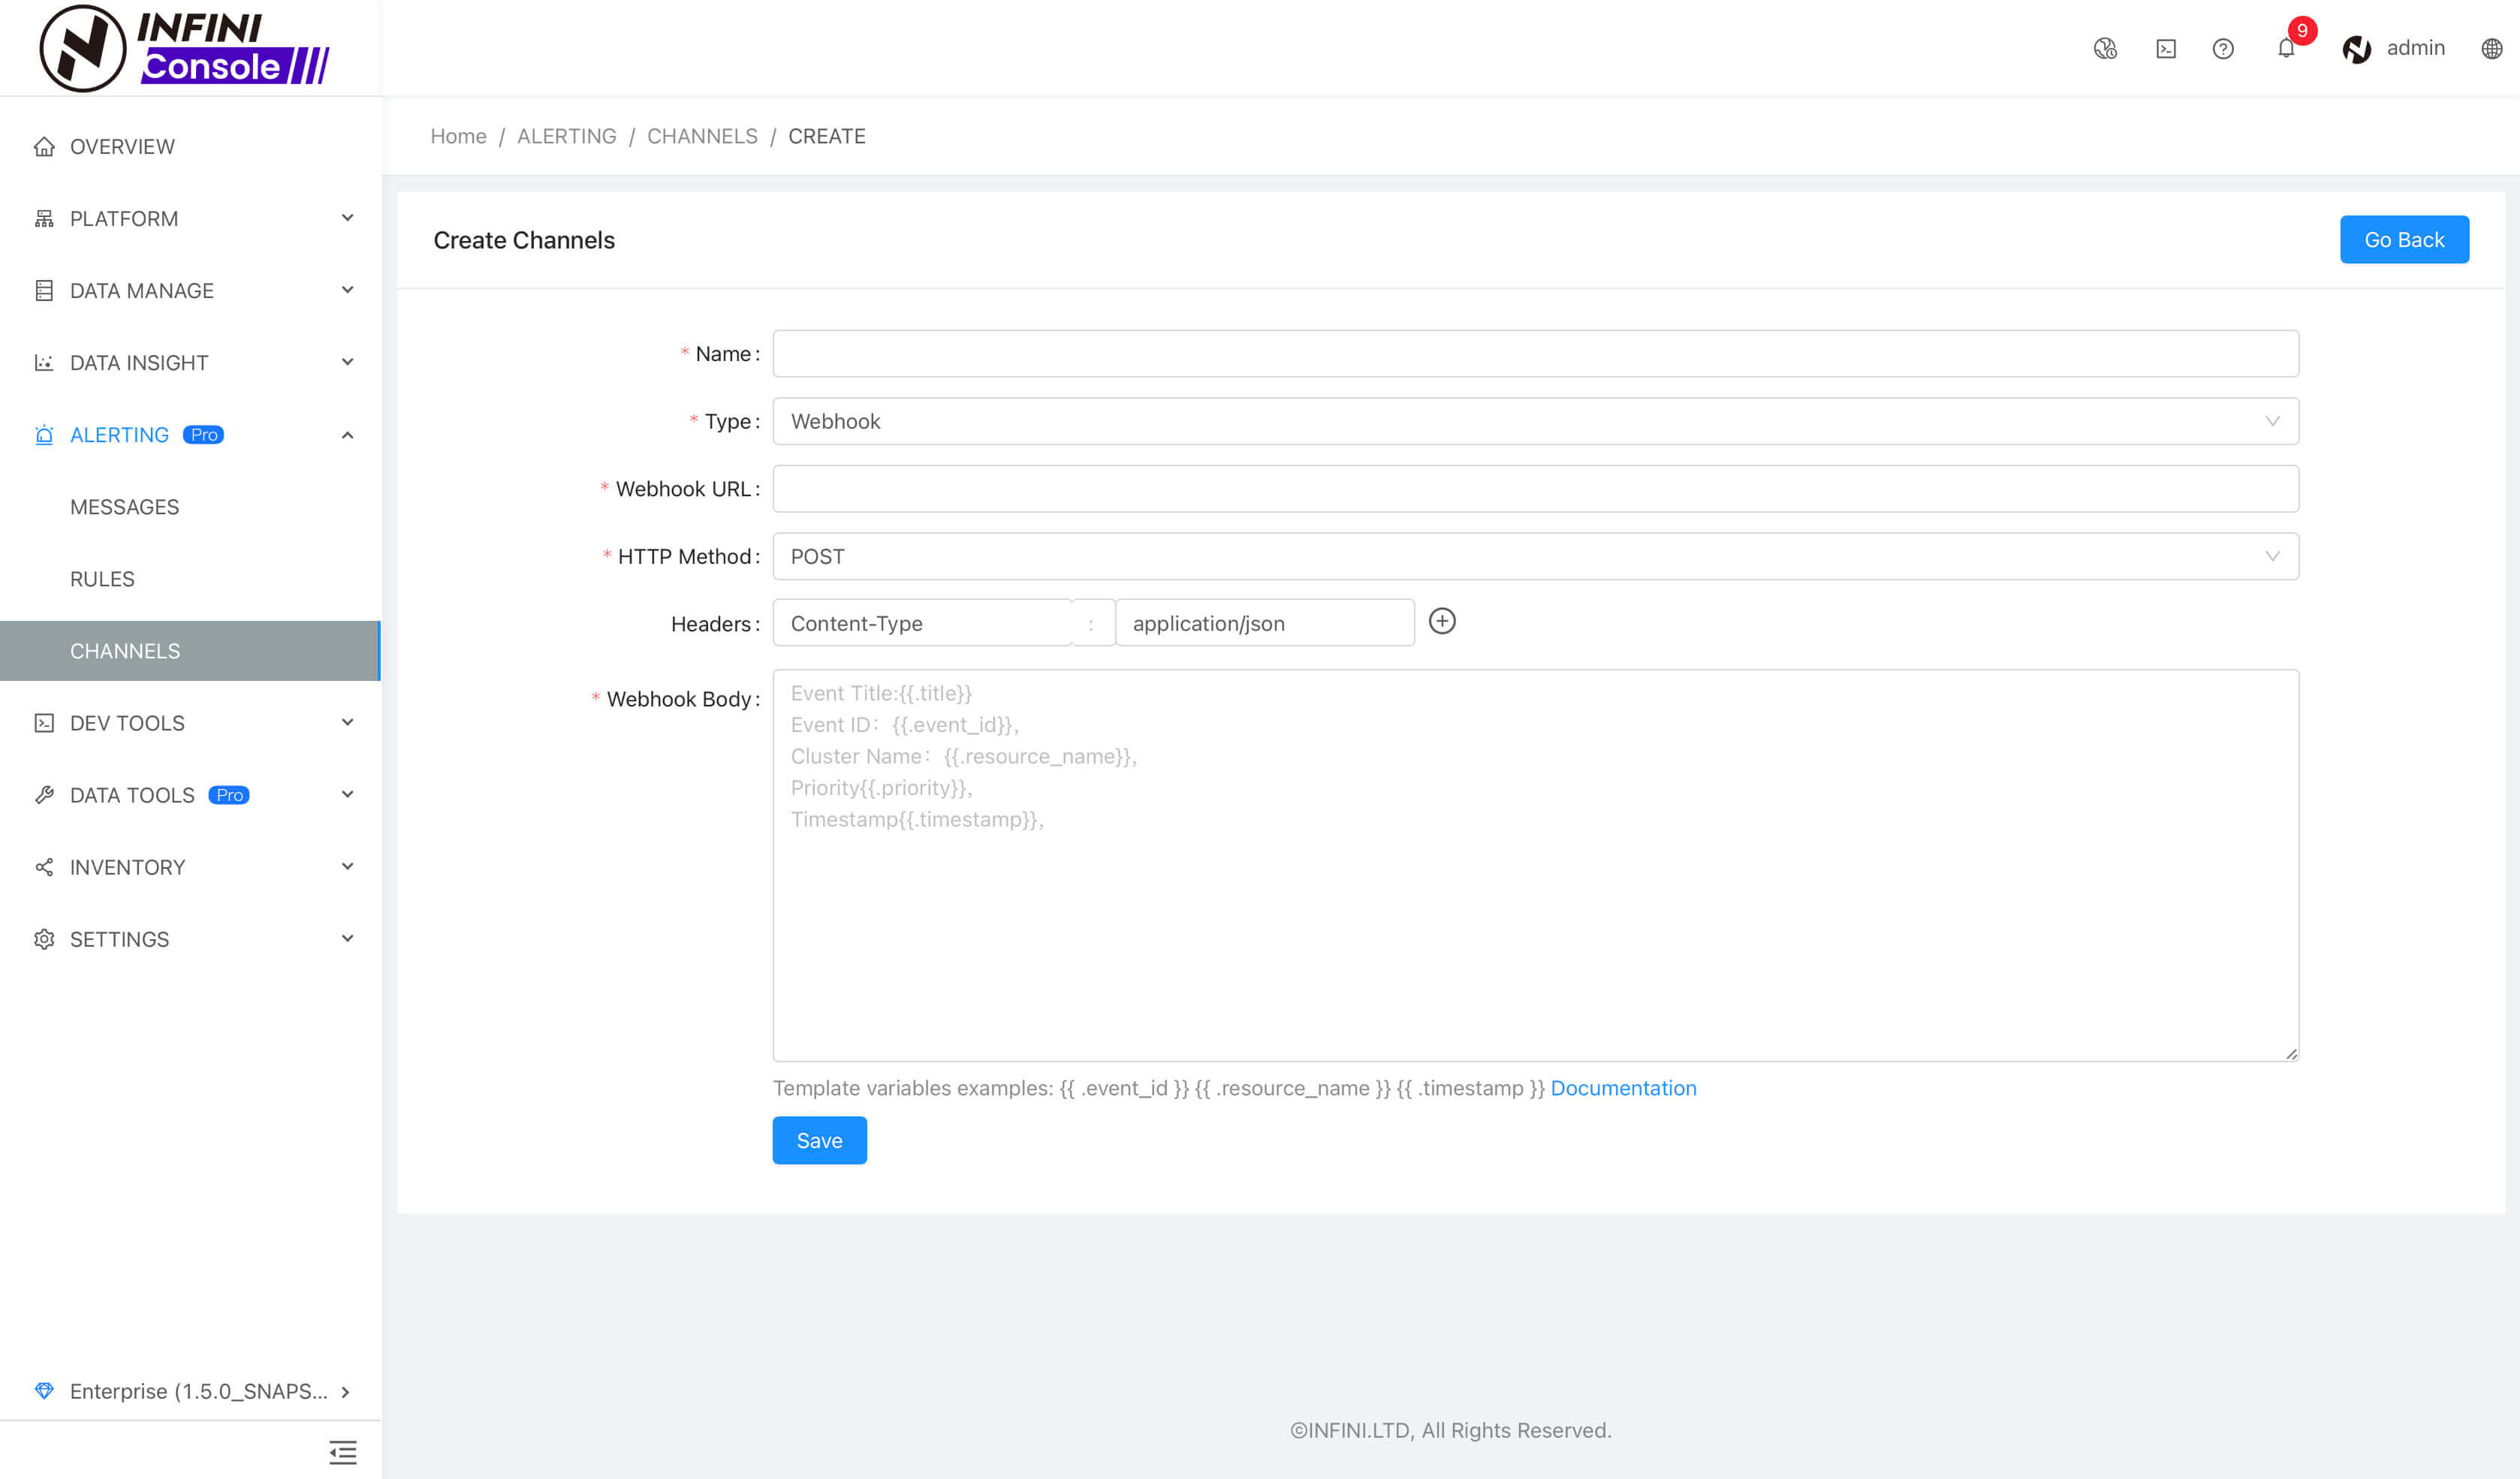
Task: Click the INVENTORY share-nodes icon
Action: (44, 867)
